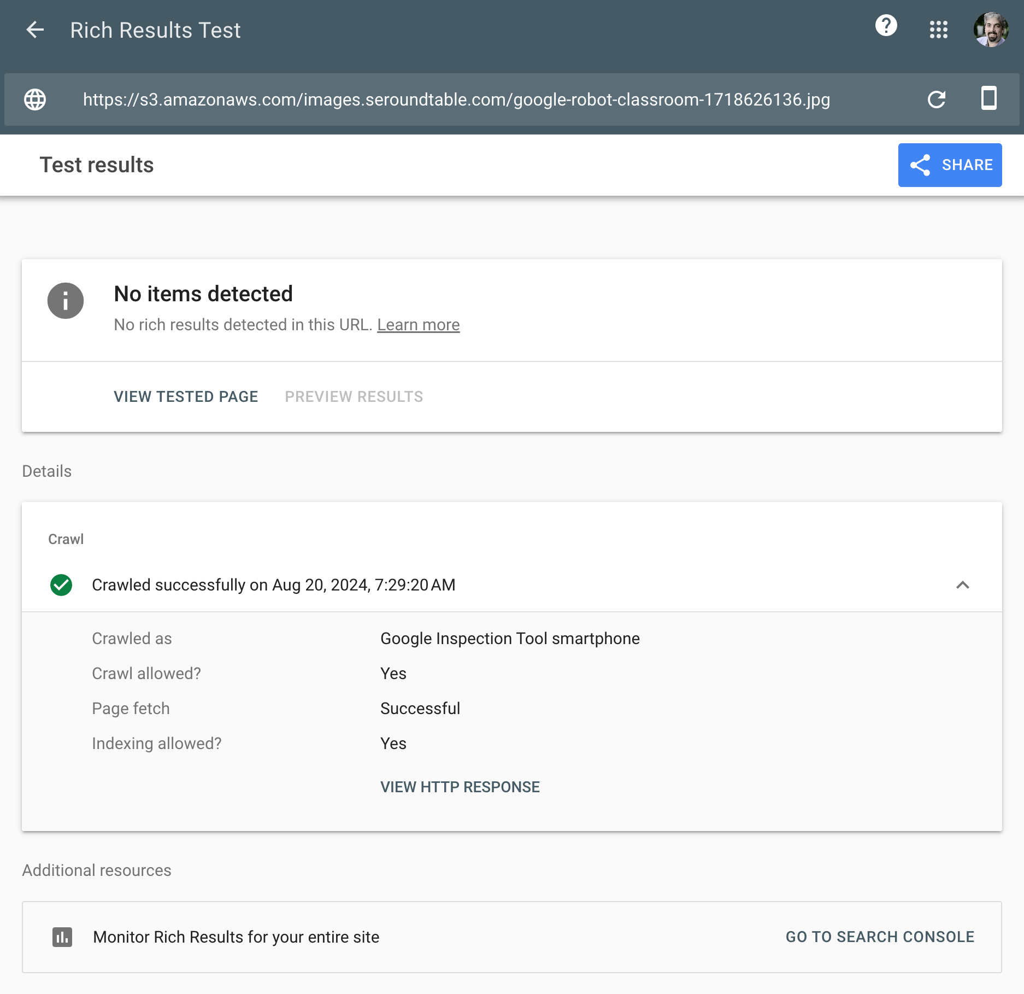The image size is (1024, 994).
Task: Select the smartphone device icon
Action: click(x=989, y=98)
